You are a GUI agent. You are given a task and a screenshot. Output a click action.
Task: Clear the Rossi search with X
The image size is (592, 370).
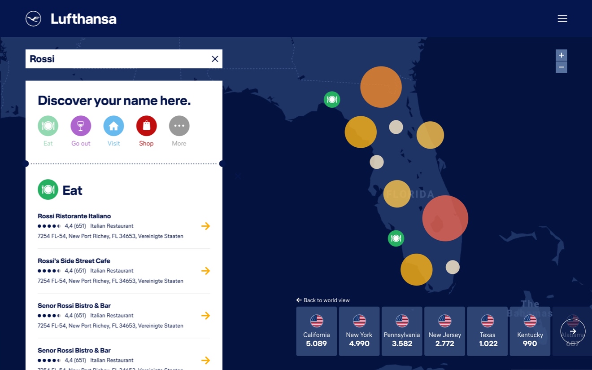(x=215, y=59)
